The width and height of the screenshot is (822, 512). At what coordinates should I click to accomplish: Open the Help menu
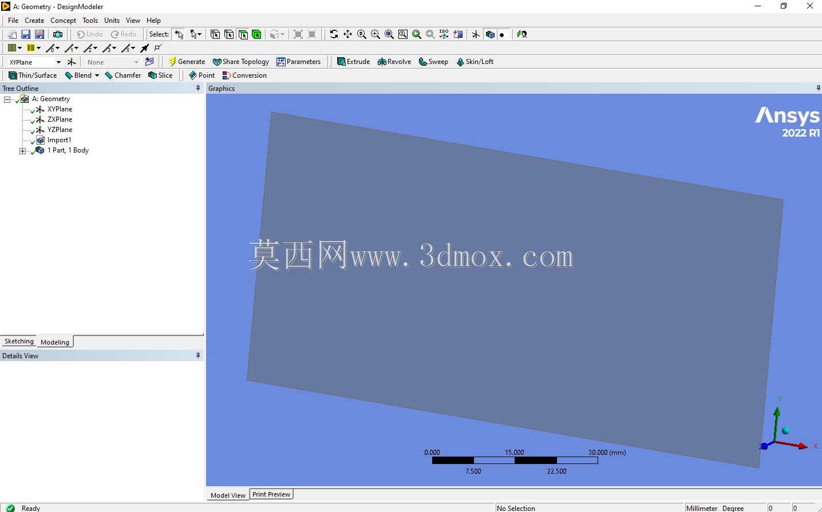point(153,21)
